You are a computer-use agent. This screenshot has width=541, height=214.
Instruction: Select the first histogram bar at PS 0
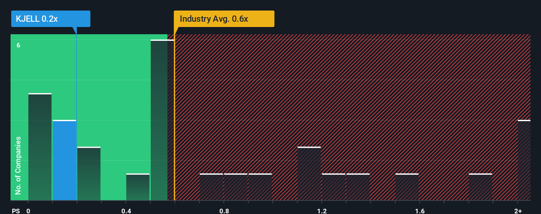coord(40,147)
